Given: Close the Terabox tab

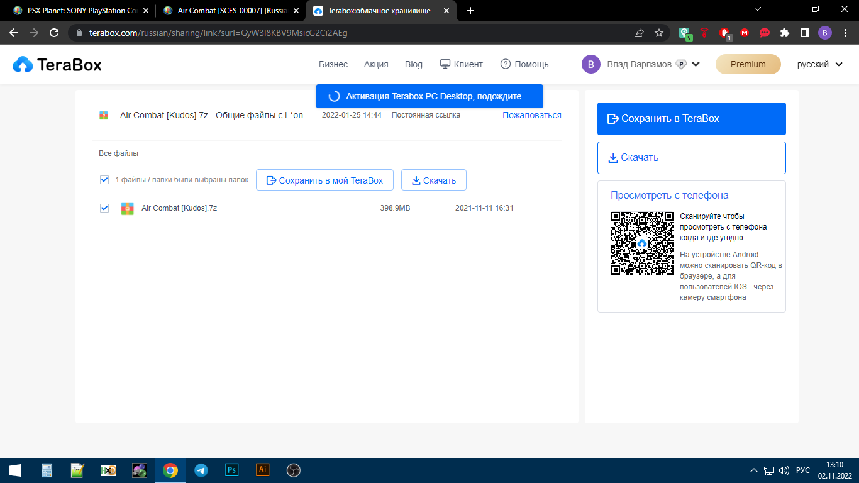Looking at the screenshot, I should pyautogui.click(x=445, y=11).
